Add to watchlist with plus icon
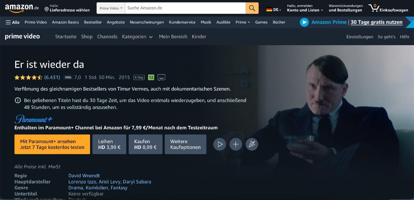 [236, 144]
